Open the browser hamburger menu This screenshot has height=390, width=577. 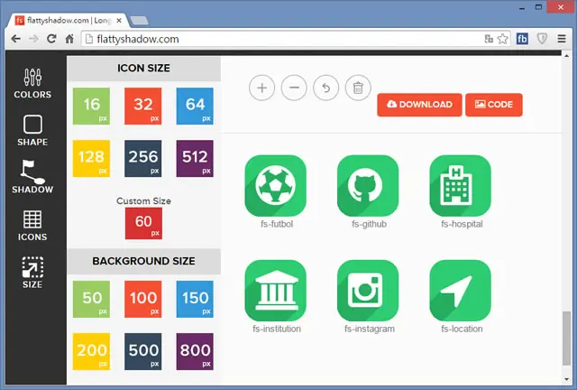[x=562, y=39]
